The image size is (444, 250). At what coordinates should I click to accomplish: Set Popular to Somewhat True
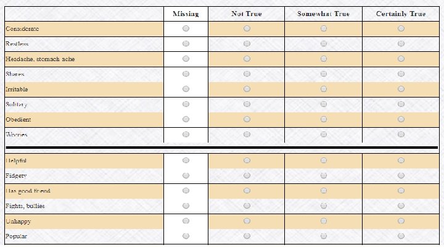pos(324,236)
